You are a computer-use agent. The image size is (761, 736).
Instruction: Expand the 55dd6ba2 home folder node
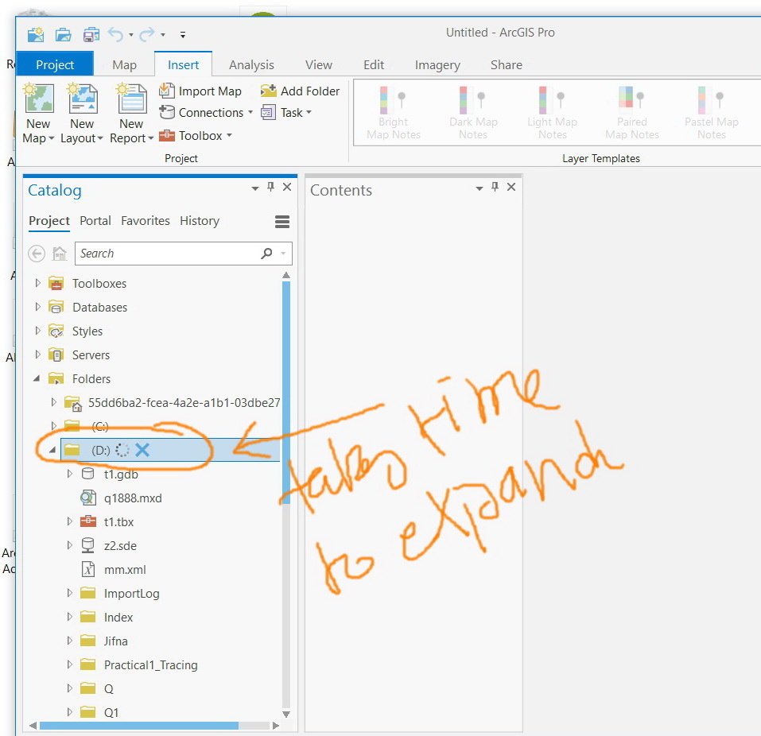(54, 401)
